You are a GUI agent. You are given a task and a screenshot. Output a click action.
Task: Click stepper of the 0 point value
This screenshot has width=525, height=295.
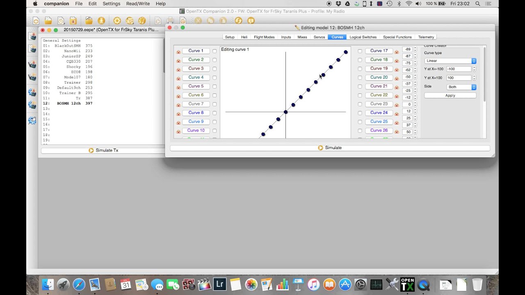[415, 104]
